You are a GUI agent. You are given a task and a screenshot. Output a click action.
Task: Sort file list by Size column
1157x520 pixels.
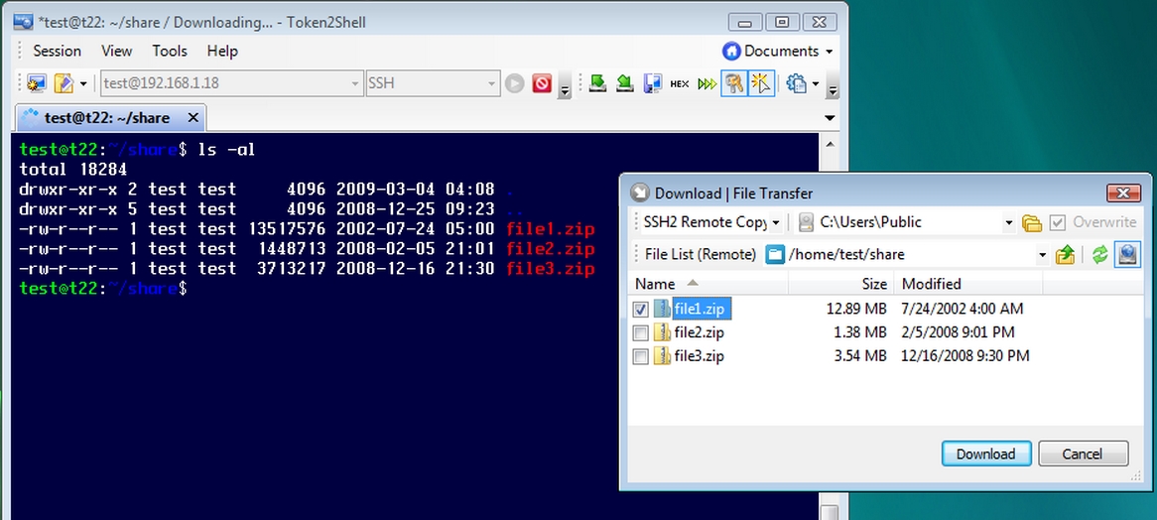tap(840, 283)
